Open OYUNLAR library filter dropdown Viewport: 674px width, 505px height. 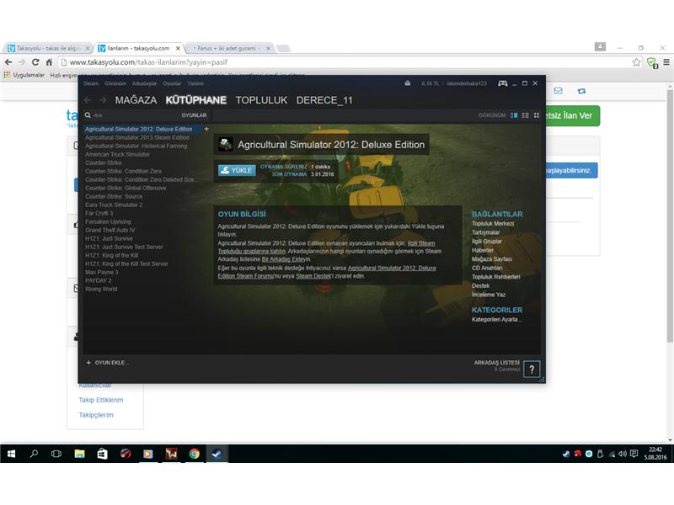pyautogui.click(x=194, y=115)
